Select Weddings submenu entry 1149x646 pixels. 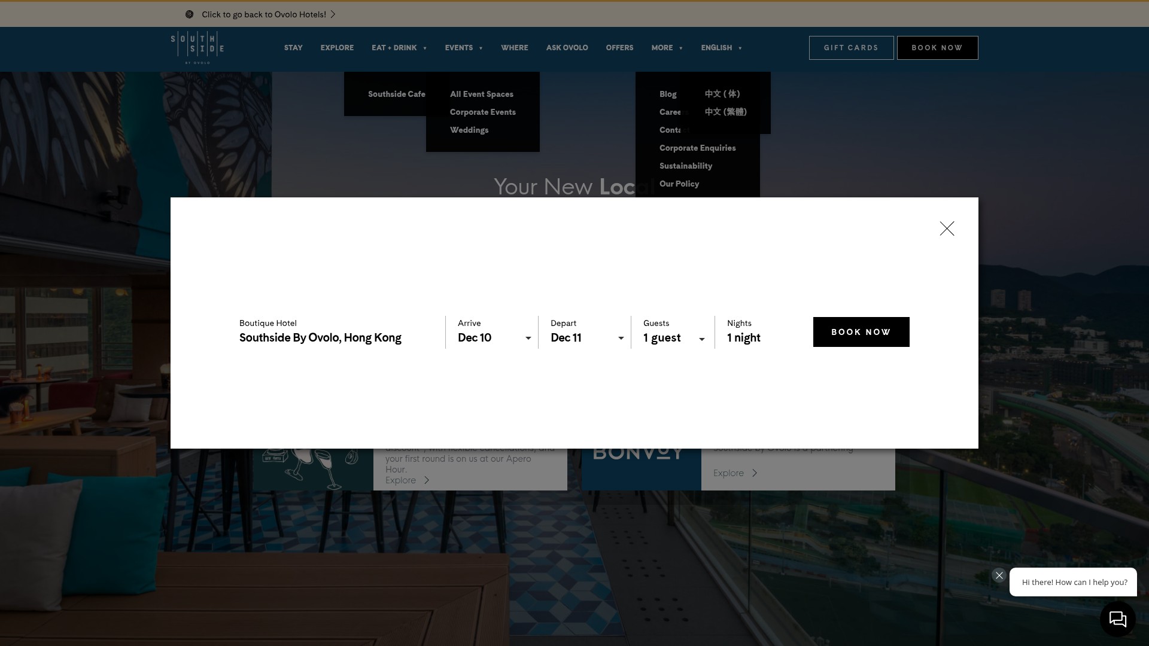[x=469, y=130]
